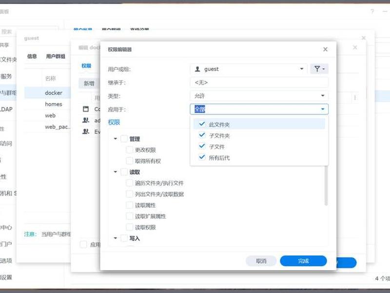Screen dimensions: 390x293
Task: Collapse the 管理 tree section
Action: pos(116,139)
